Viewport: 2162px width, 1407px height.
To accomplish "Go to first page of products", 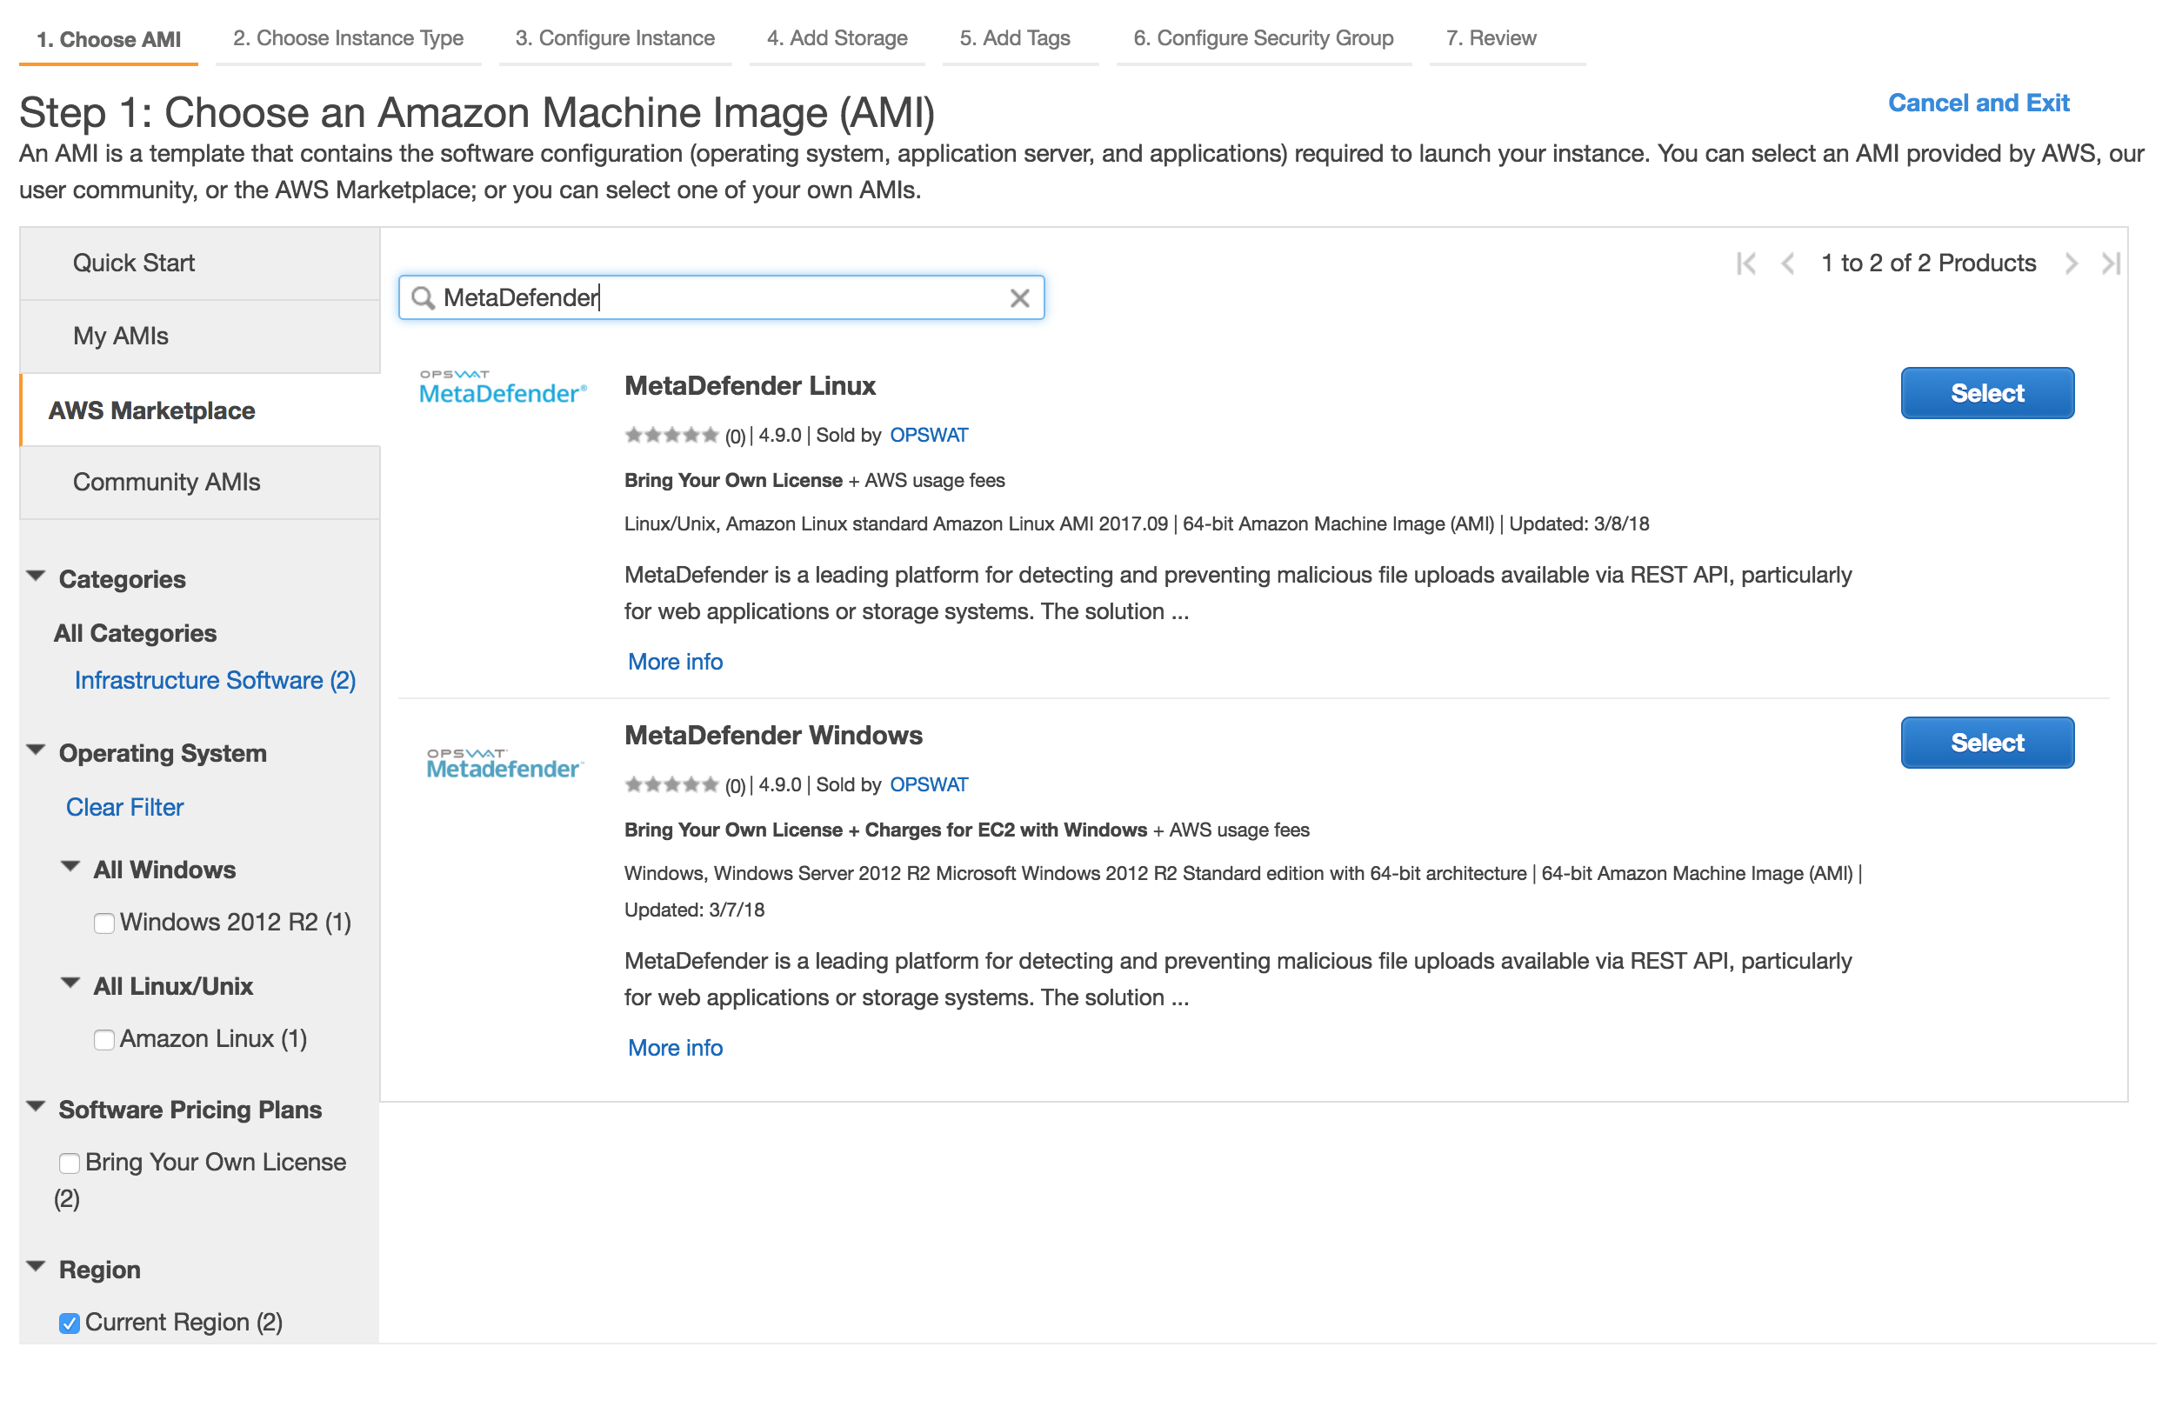I will (x=1748, y=263).
